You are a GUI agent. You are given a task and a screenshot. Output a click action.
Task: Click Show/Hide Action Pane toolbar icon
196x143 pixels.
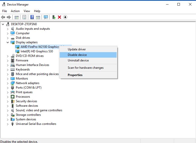point(38,17)
